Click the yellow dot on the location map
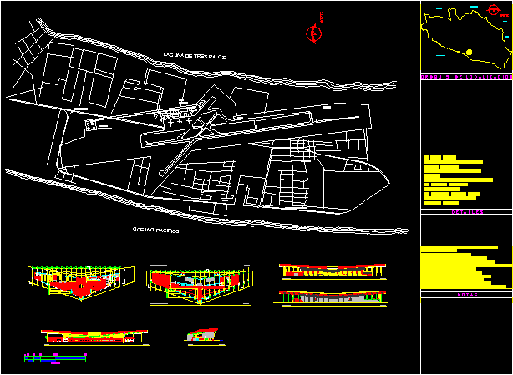The width and height of the screenshot is (513, 375). tap(470, 52)
